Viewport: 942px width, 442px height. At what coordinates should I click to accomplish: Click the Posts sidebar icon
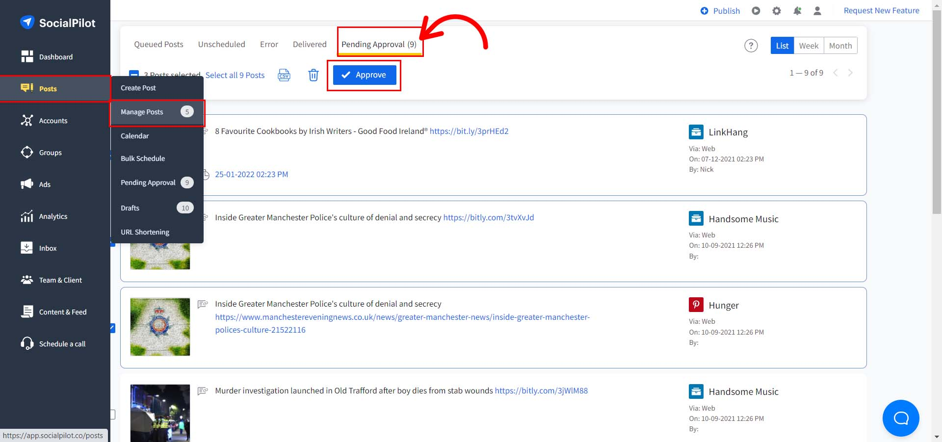[x=27, y=88]
